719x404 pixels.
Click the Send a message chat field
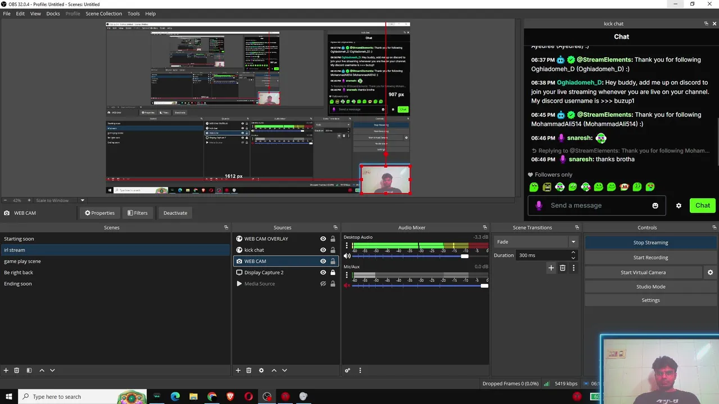597,205
